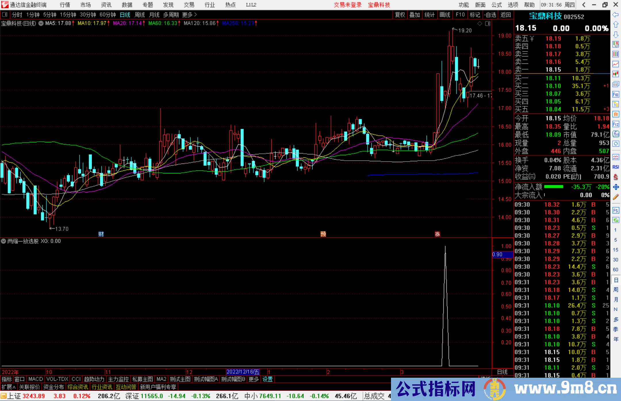This screenshot has width=621, height=401.
Task: Open the f(x) formula icon in sidebar
Action: 616,134
